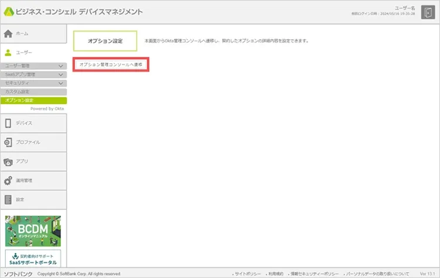Screen dimensions: 440x278
Task: Click the green Business Concierge logo
Action: click(9, 12)
